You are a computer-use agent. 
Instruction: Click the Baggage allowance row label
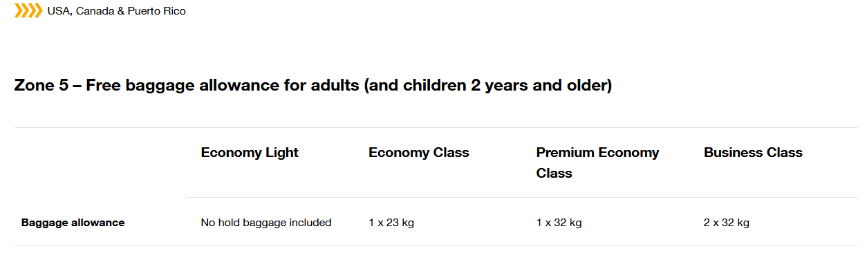pyautogui.click(x=73, y=223)
